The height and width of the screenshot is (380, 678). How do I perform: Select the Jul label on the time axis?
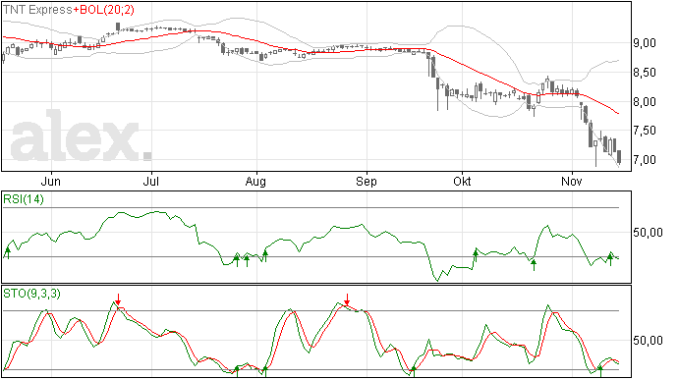click(x=151, y=182)
